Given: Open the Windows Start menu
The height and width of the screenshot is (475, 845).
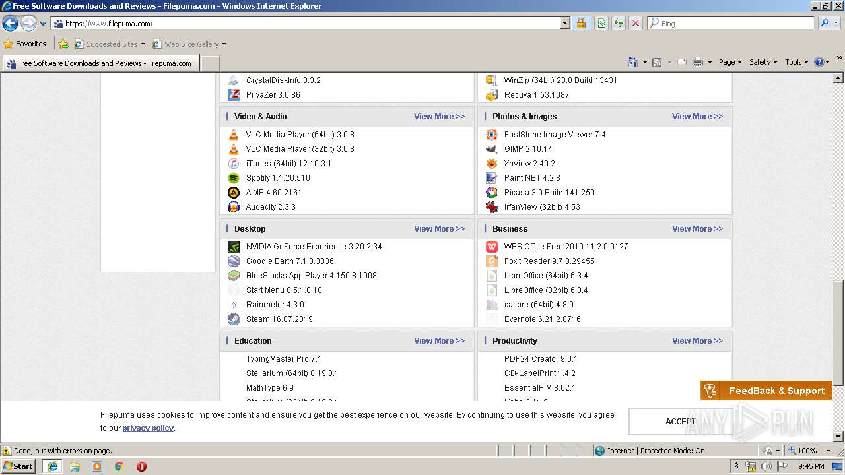Looking at the screenshot, I should pyautogui.click(x=18, y=466).
